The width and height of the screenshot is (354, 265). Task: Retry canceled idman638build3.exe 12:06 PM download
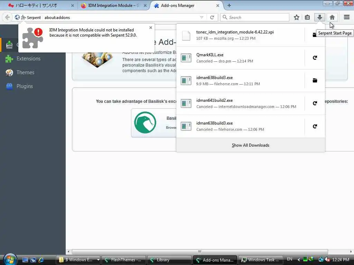tap(315, 126)
